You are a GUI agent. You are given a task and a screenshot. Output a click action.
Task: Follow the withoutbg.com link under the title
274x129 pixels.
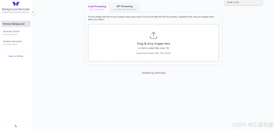(x=23, y=12)
